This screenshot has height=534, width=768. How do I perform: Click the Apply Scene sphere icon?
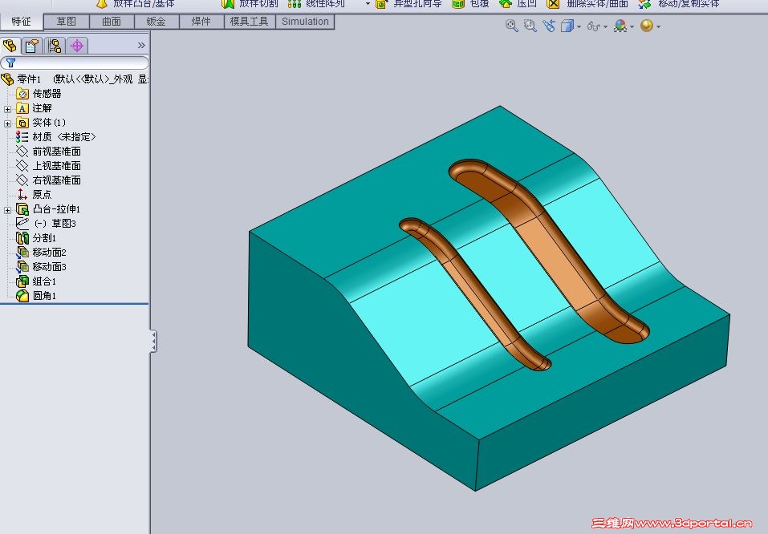[x=647, y=26]
